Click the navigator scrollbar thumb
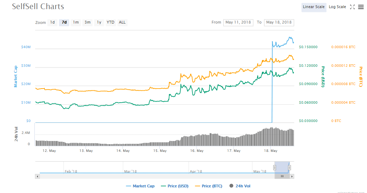 click(x=282, y=176)
